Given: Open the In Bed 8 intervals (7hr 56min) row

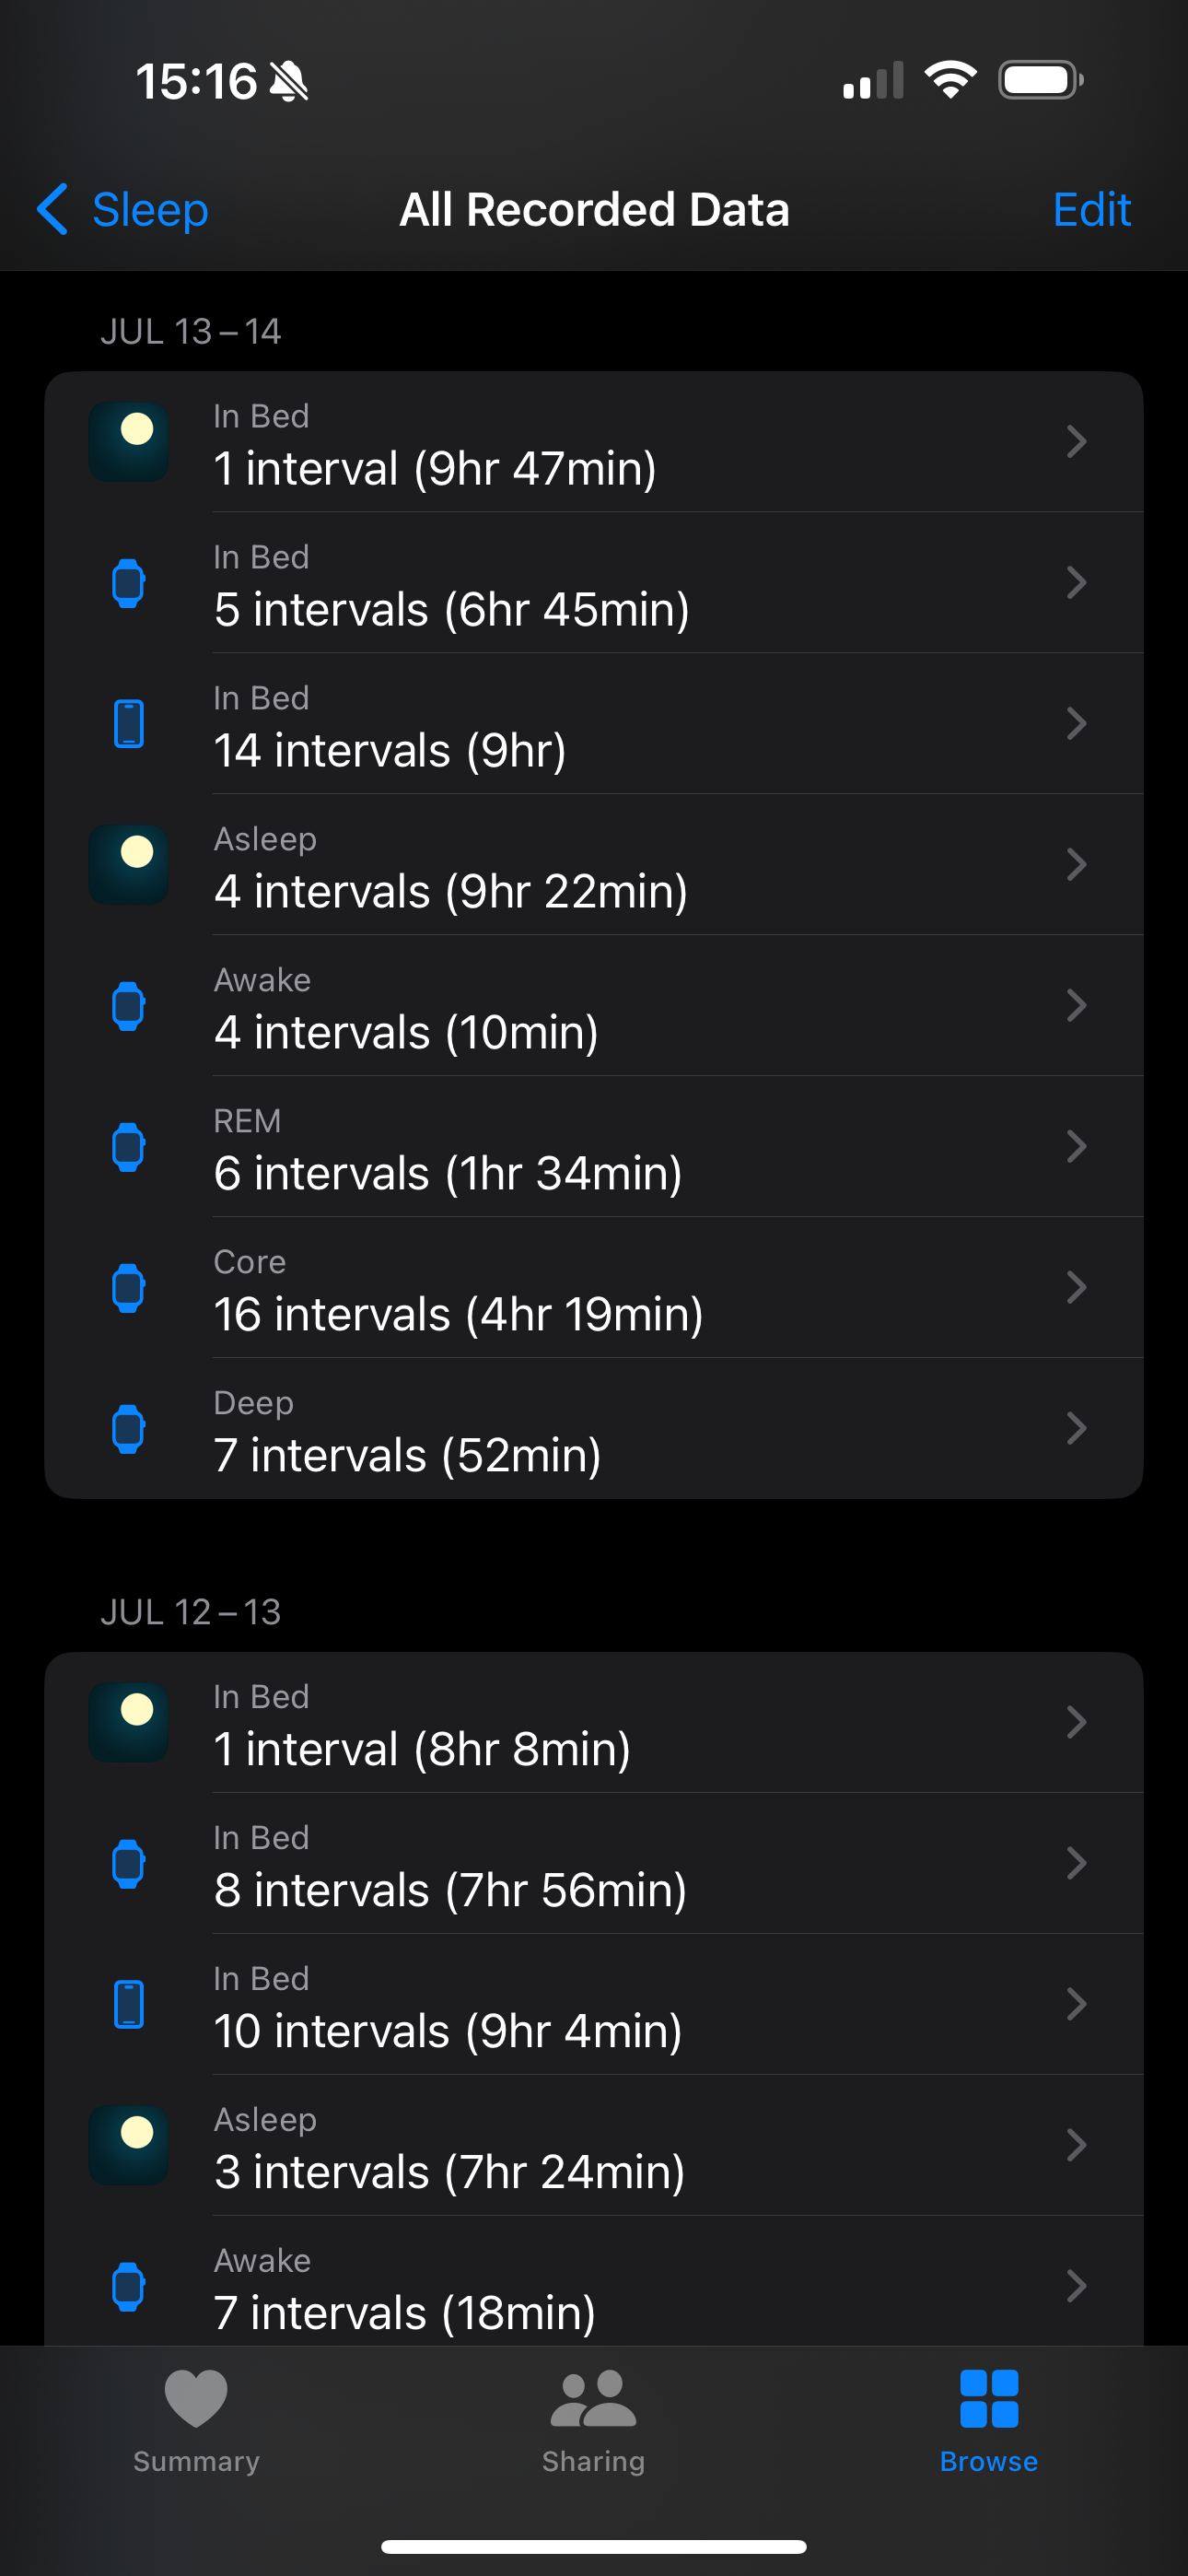Looking at the screenshot, I should point(594,1863).
